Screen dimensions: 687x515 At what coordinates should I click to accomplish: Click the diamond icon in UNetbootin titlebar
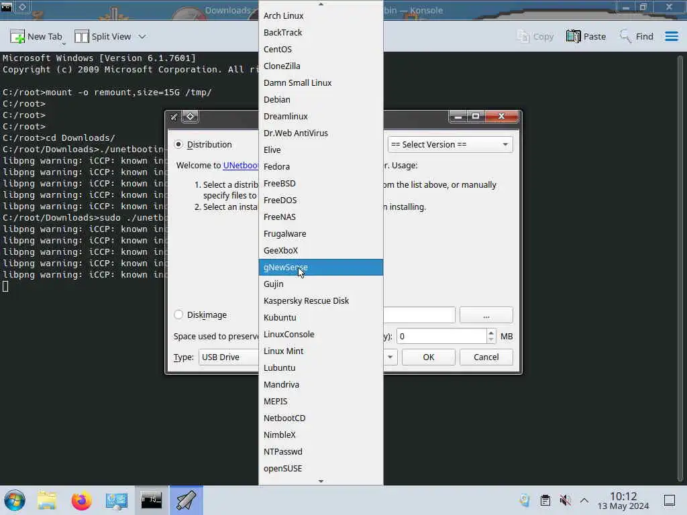click(x=190, y=117)
